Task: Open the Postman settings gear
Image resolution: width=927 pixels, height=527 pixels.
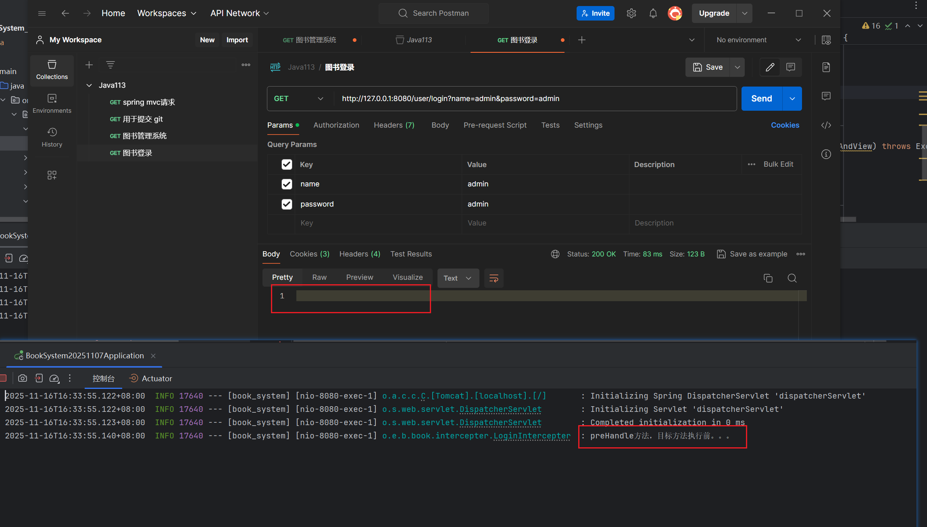Action: [631, 13]
